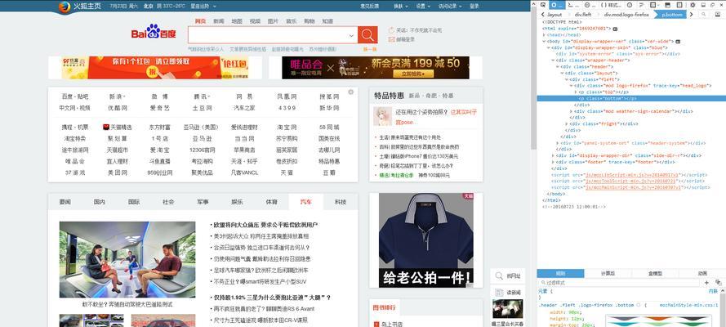Image resolution: width=726 pixels, height=327 pixels.
Task: Open the 淘宝网 site link
Action: tap(287, 127)
